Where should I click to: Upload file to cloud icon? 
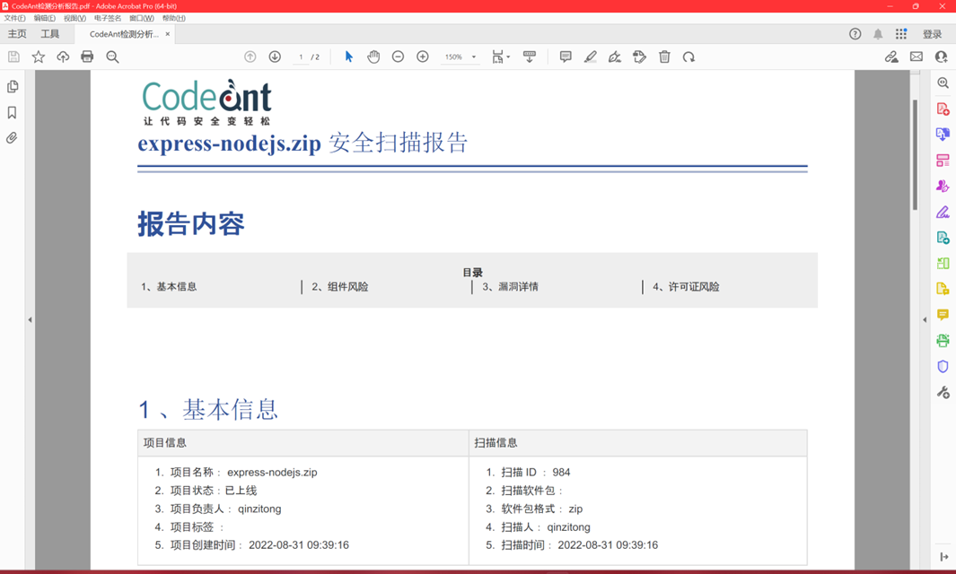63,57
